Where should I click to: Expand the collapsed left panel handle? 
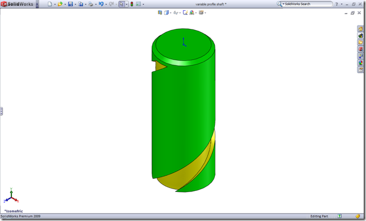[x=1, y=111]
